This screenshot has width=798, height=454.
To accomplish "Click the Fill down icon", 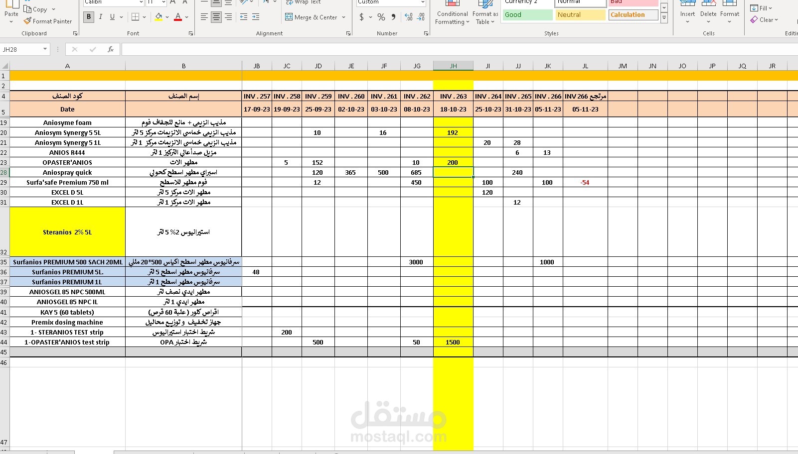I will pos(754,8).
